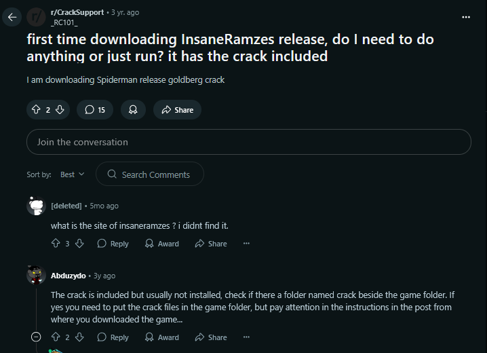Upvote the deleted user's comment
Viewport: 487px width, 353px height.
tap(56, 243)
